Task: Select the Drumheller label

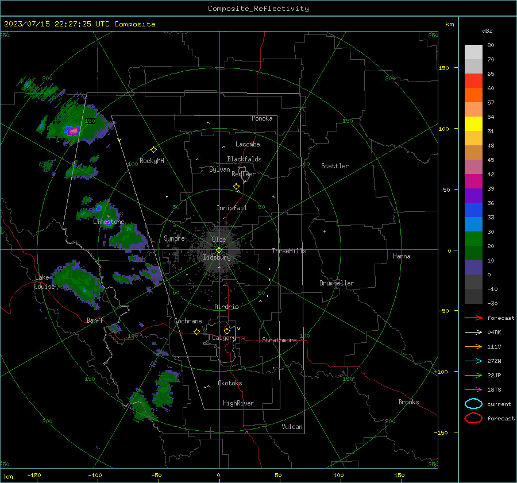Action: [x=337, y=283]
